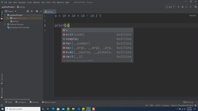The image size is (198, 111).
Task: Click the Run with Coverage icon
Action: tap(187, 7)
